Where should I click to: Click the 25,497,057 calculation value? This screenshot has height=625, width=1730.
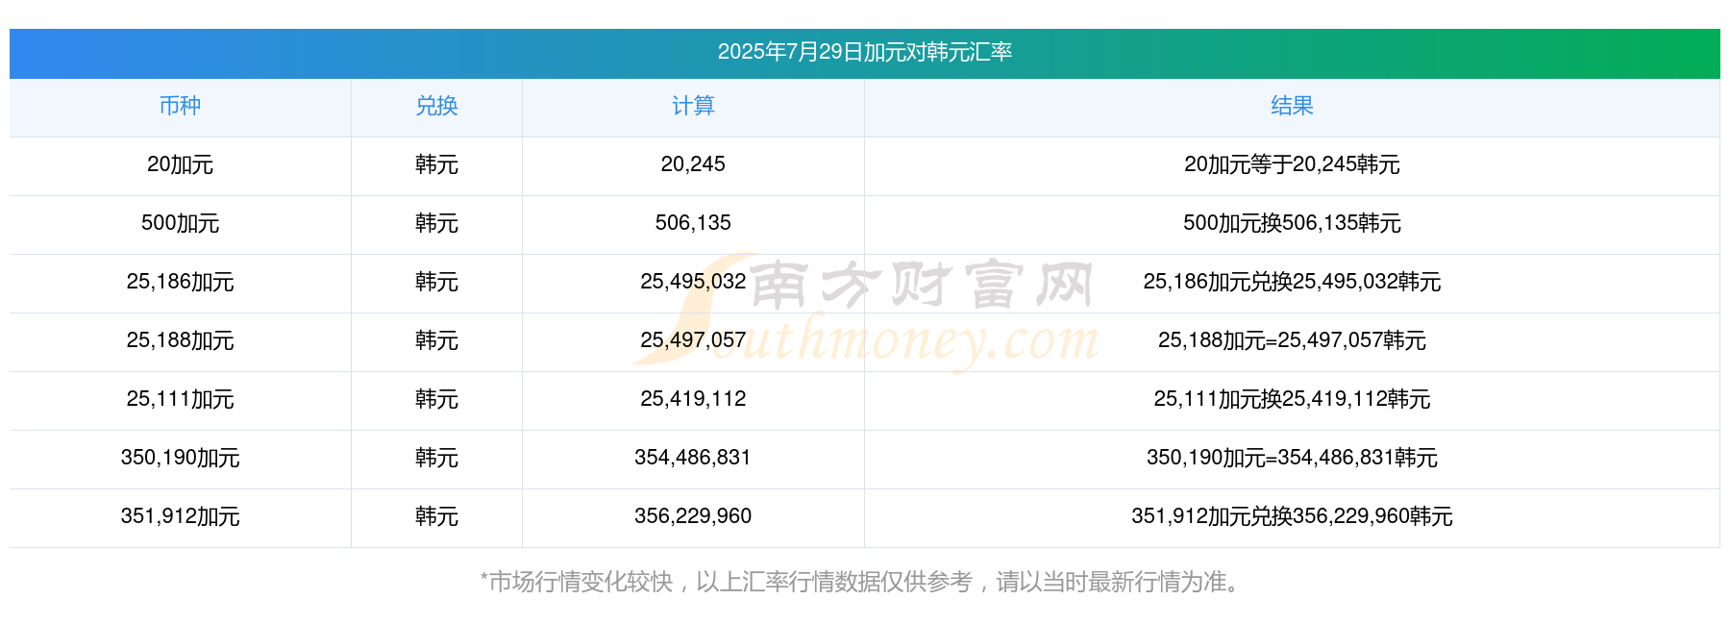693,340
